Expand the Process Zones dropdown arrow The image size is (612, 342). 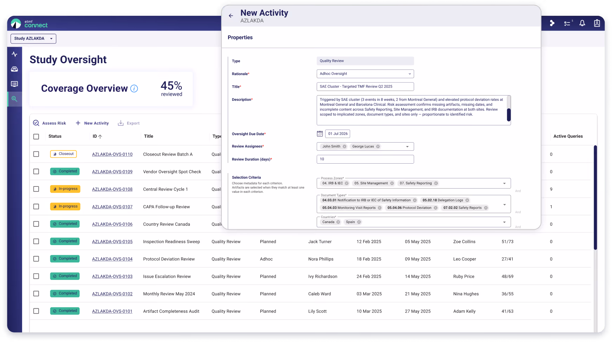[504, 183]
